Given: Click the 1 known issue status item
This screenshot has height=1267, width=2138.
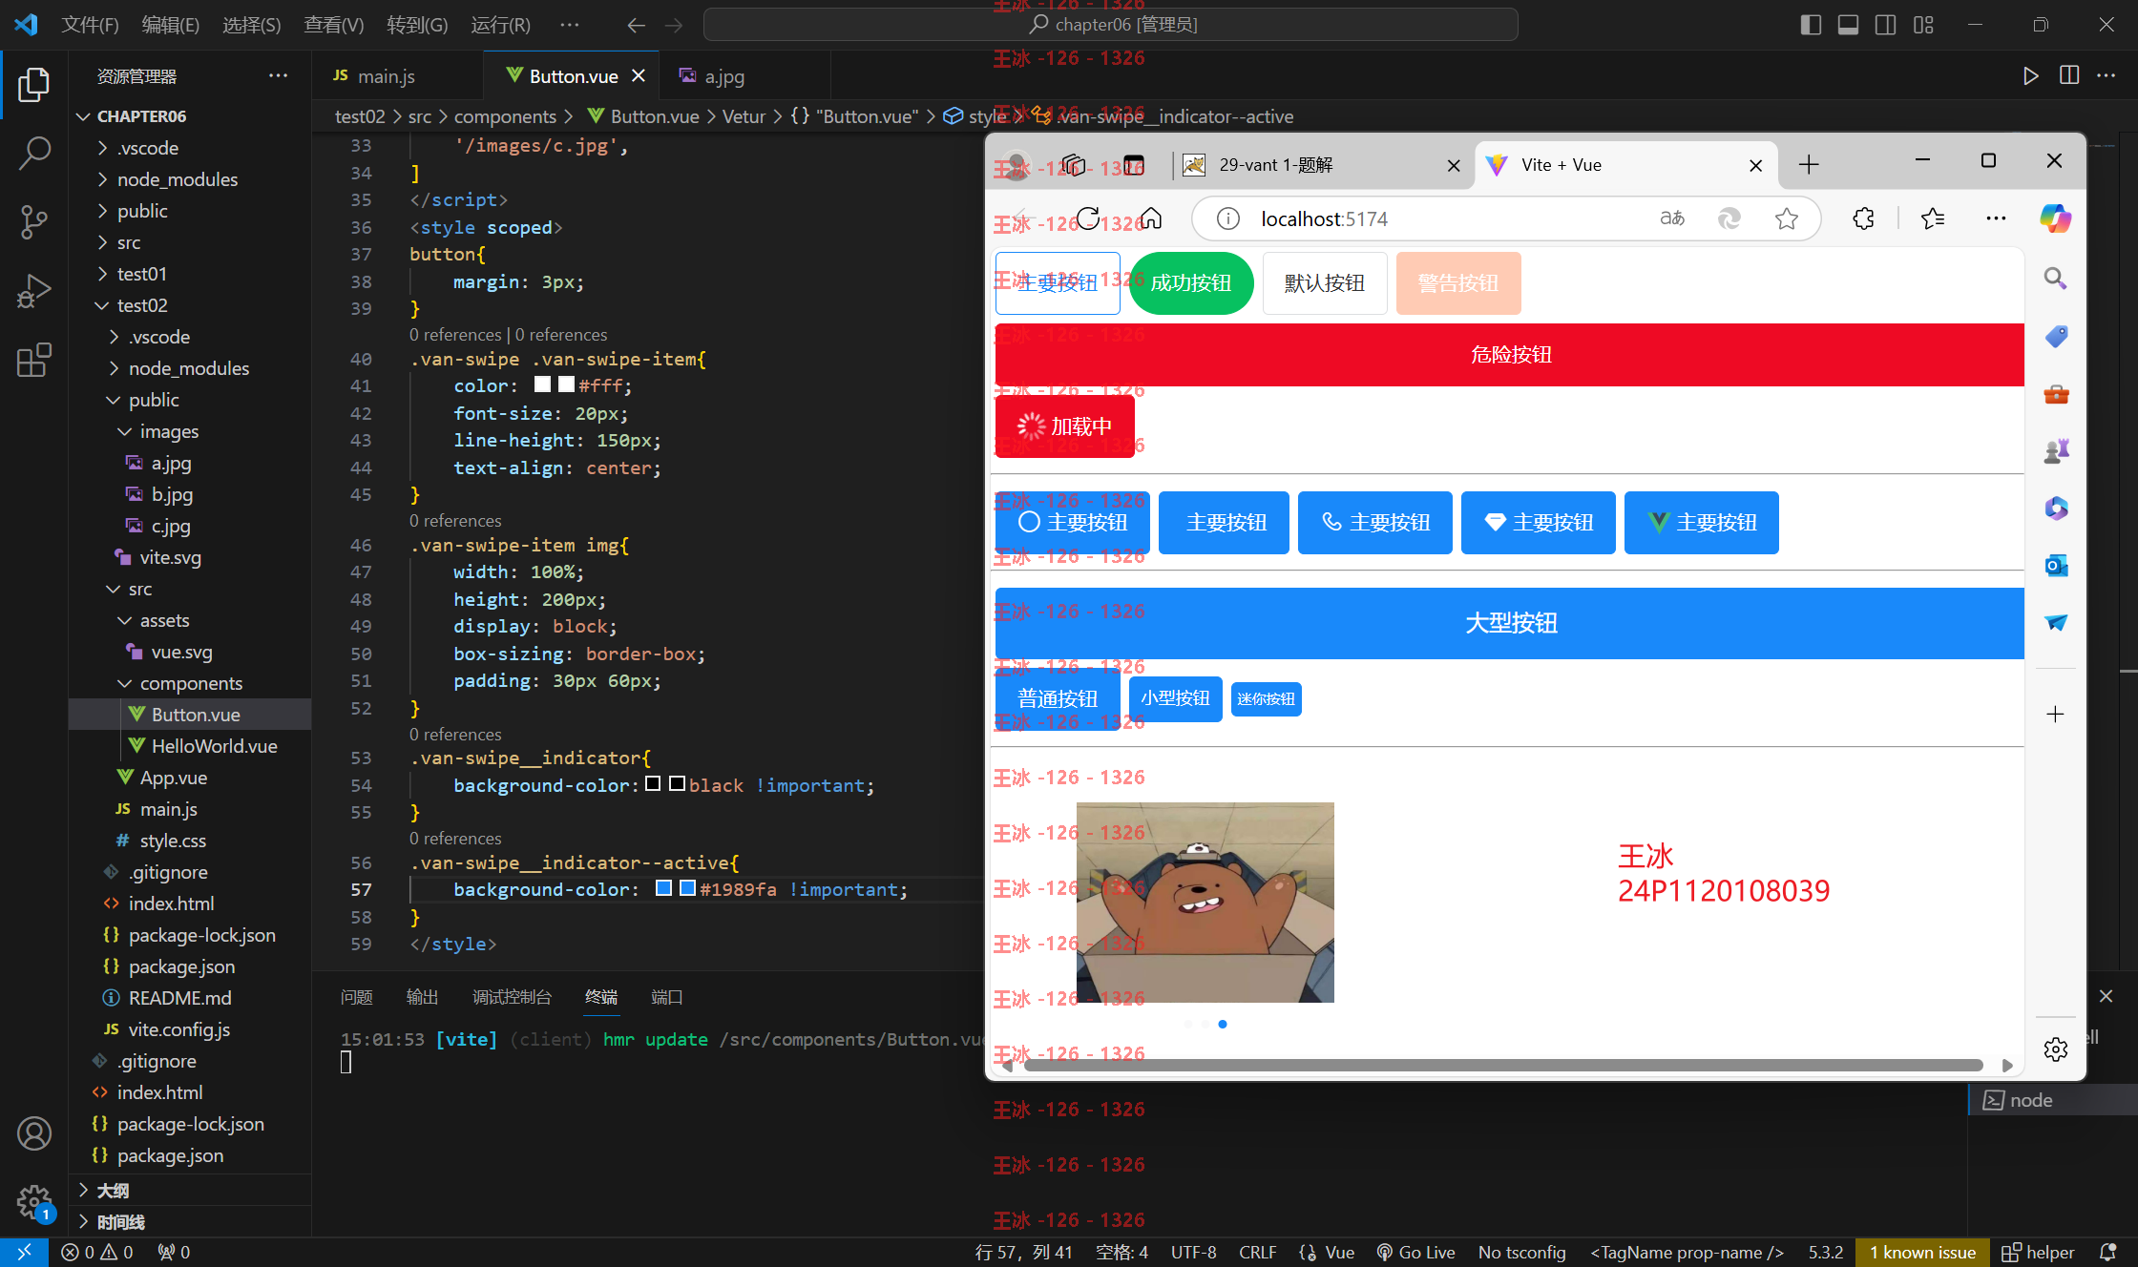Looking at the screenshot, I should (x=1922, y=1252).
